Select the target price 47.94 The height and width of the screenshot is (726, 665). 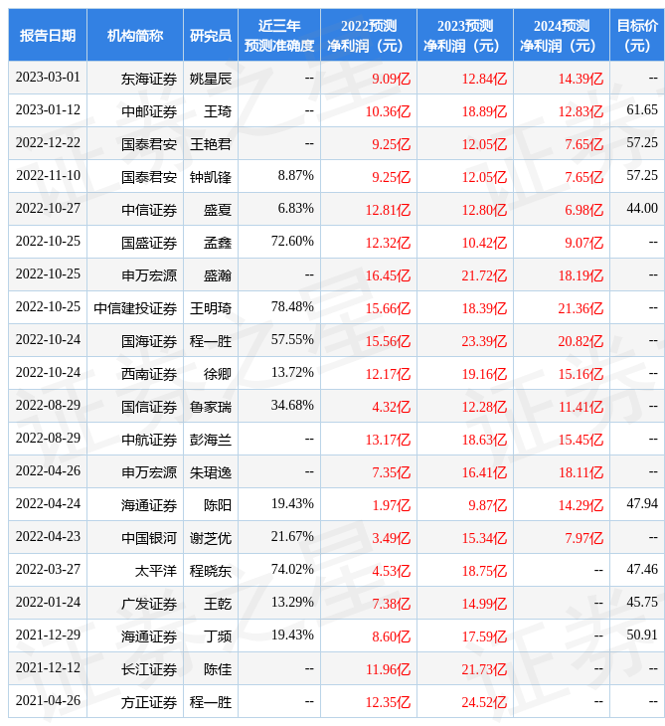(642, 504)
